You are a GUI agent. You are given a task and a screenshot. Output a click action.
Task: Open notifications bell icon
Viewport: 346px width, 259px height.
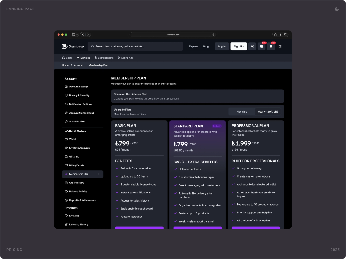[271, 46]
